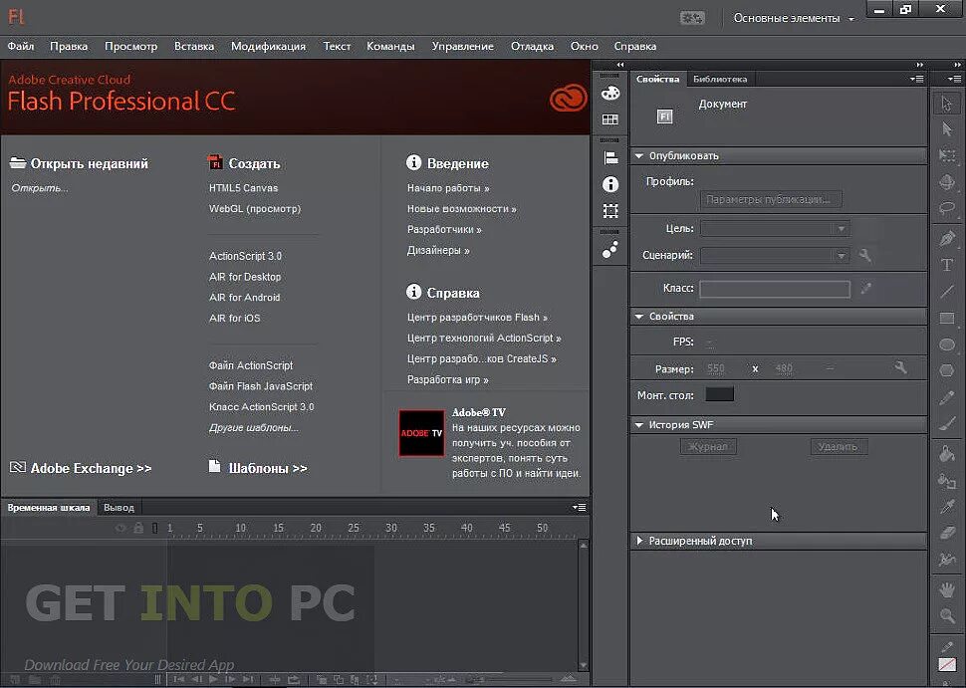Expand the Расширенный доступ section

[x=639, y=541]
